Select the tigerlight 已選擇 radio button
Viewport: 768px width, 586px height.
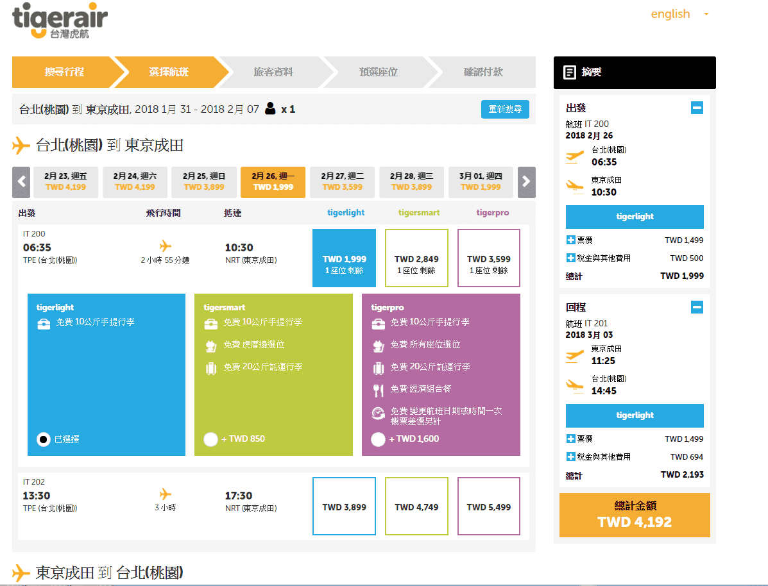click(44, 439)
